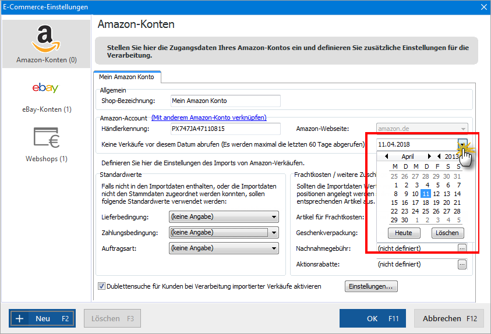Select April month label in calendar
The width and height of the screenshot is (491, 334).
tap(408, 157)
